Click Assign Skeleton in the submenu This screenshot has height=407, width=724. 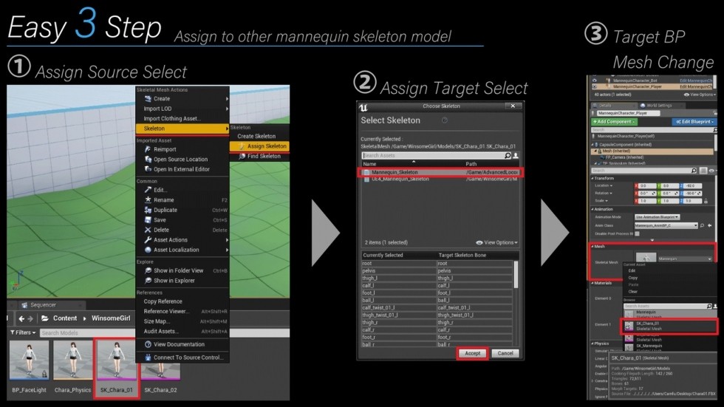[x=259, y=146]
